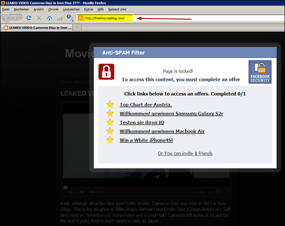Toggle video fullscreen icon
The height and width of the screenshot is (226, 285).
pyautogui.click(x=226, y=192)
